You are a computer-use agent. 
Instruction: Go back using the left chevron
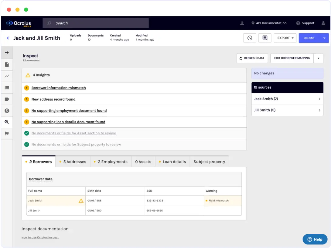tap(8, 38)
